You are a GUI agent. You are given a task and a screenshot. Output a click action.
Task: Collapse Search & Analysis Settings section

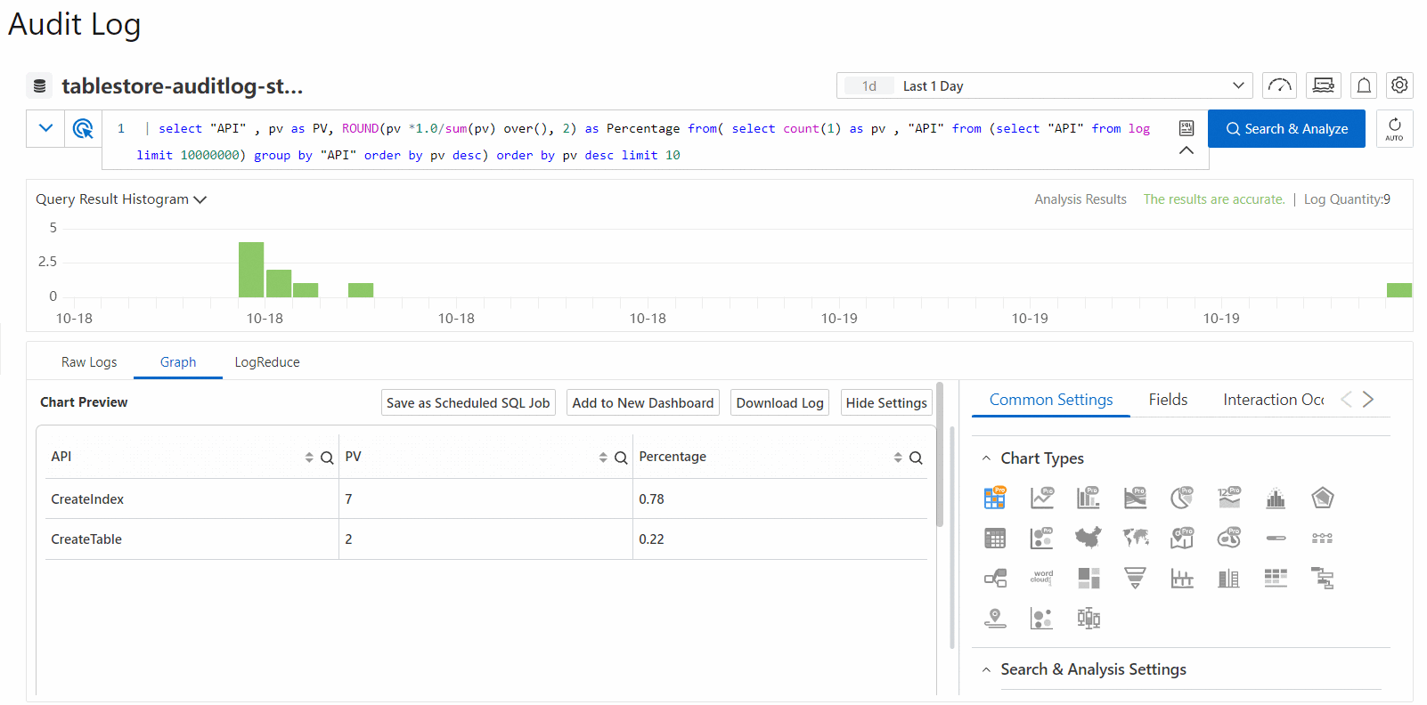tap(986, 669)
